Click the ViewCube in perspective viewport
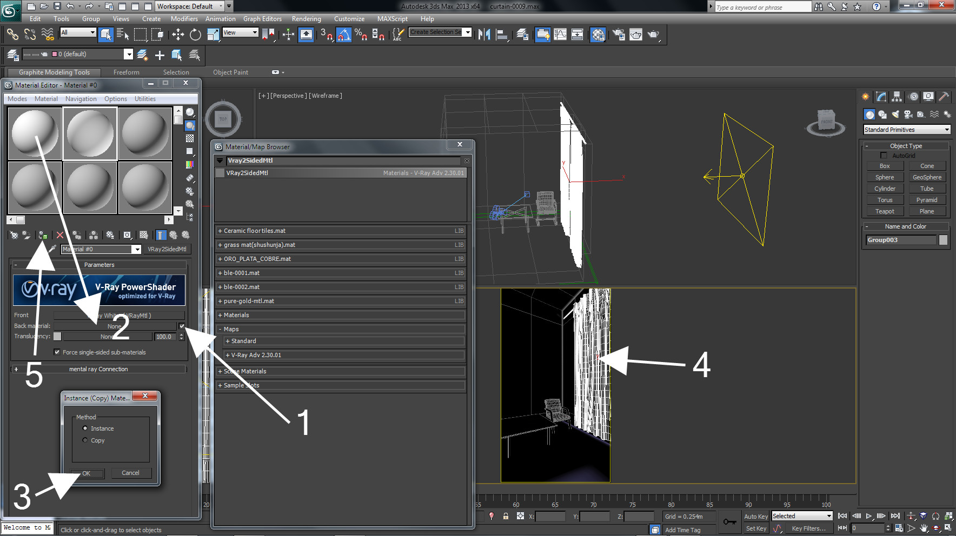The width and height of the screenshot is (956, 536). tap(826, 122)
